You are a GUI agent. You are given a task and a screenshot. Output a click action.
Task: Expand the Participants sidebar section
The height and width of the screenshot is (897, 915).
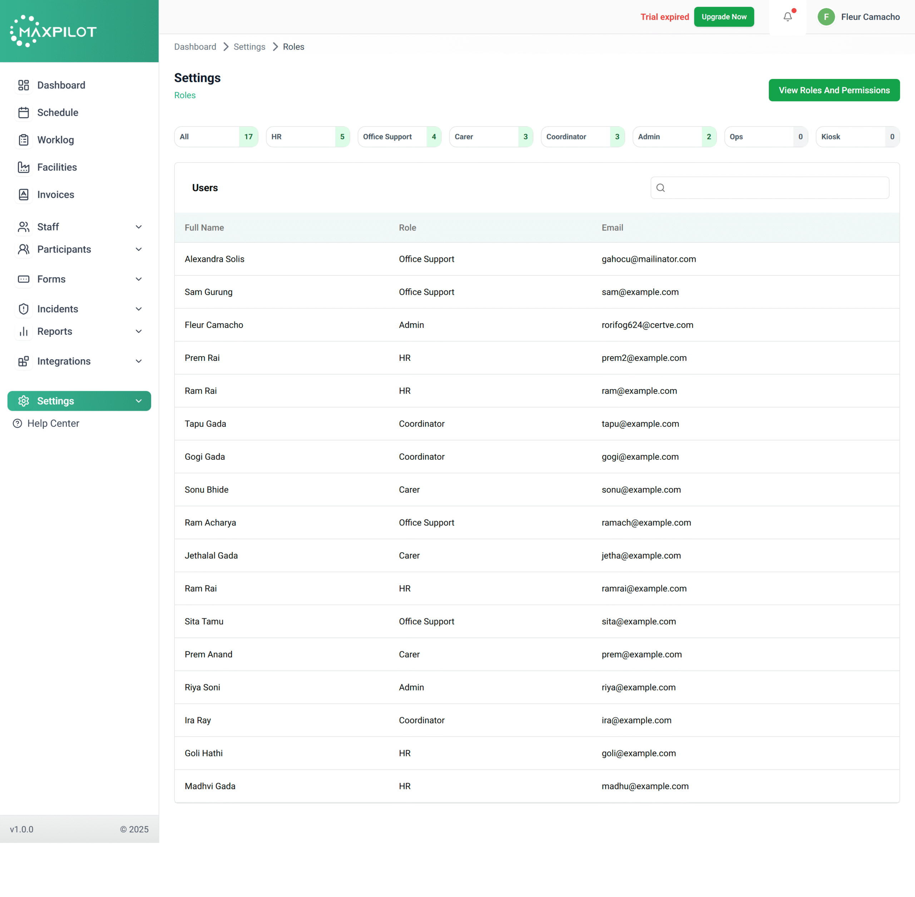(x=138, y=249)
